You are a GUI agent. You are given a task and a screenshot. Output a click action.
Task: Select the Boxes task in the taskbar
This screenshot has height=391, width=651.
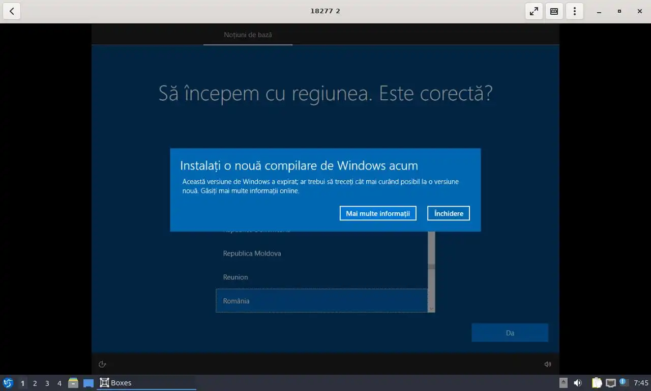coord(146,383)
